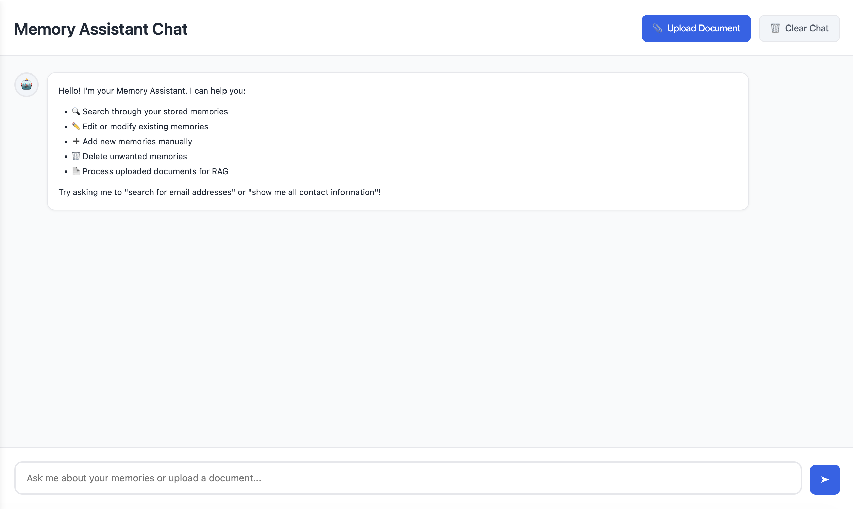Focus the memory question input field
The width and height of the screenshot is (853, 509).
pyautogui.click(x=408, y=478)
